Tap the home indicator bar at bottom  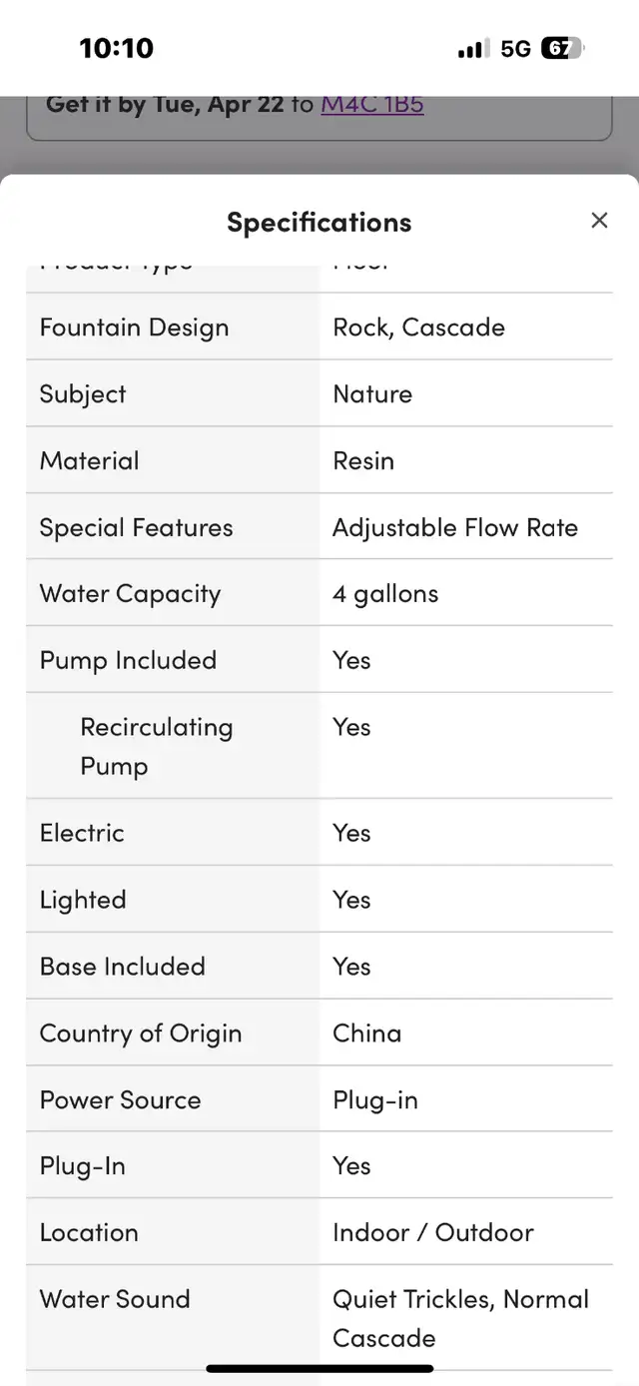319,1369
